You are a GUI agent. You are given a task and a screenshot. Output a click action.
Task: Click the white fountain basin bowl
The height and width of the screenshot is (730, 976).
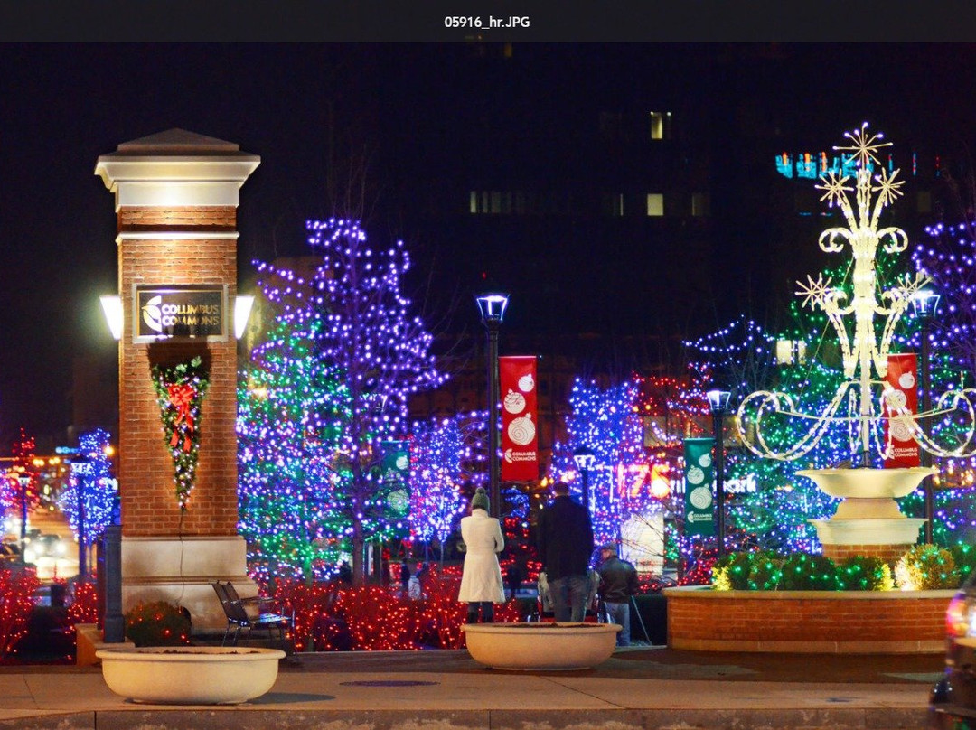(868, 481)
